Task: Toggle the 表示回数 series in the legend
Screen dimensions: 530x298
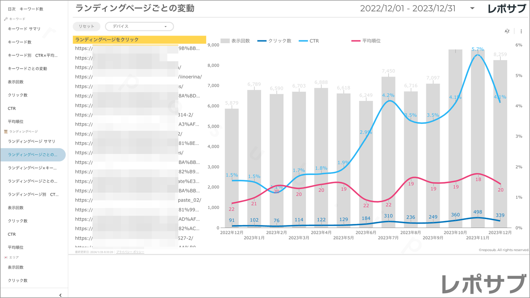Action: coord(235,41)
